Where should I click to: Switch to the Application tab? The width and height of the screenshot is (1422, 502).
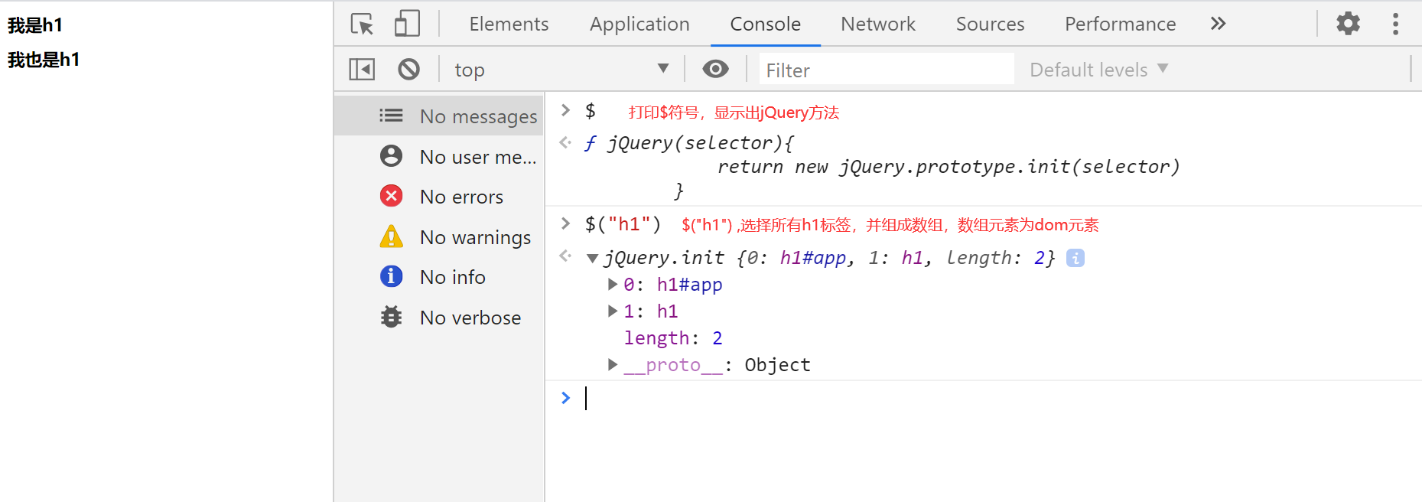[x=639, y=24]
